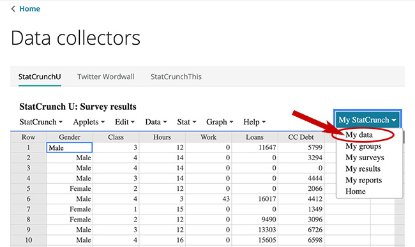Viewport: 415px width, 247px height.
Task: Expand the Data menu
Action: tap(156, 122)
